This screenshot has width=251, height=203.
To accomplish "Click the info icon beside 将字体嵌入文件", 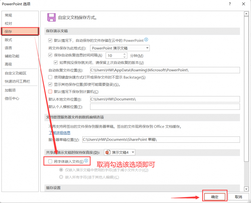I will tap(86, 160).
